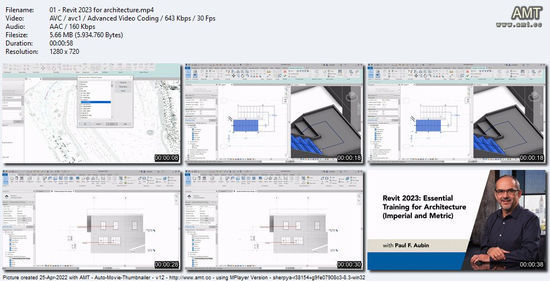Select the Wall tool in 00:00:28 thumbnail
Viewport: 550px width, 281px height.
tap(12, 179)
